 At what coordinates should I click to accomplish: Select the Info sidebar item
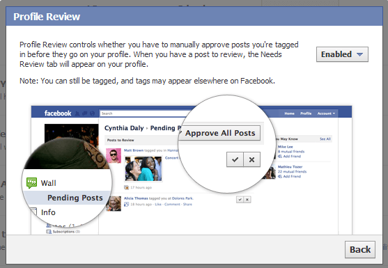tap(48, 212)
